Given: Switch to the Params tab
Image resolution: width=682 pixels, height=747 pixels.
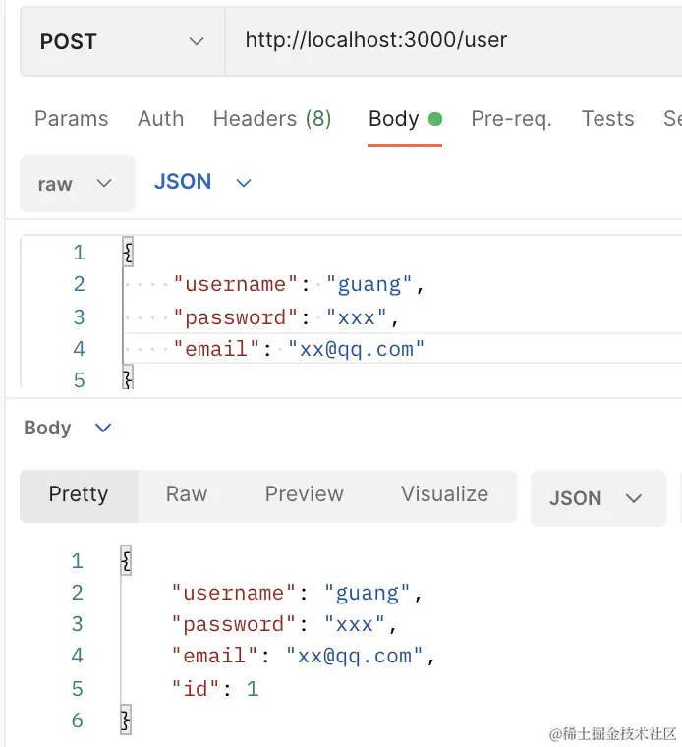Looking at the screenshot, I should click(71, 119).
